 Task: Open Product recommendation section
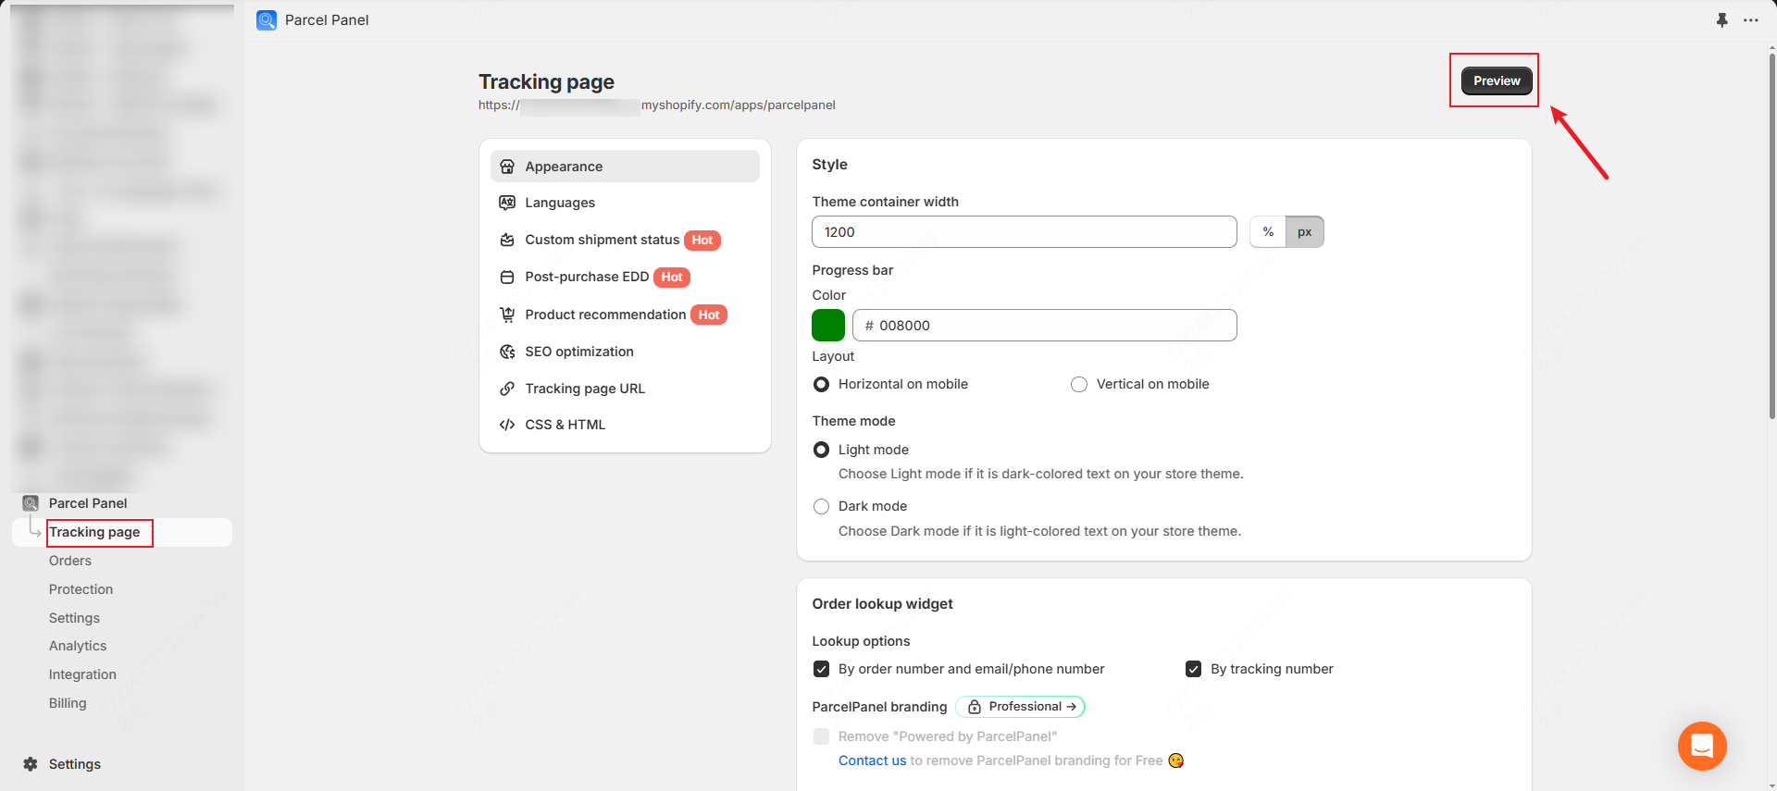click(x=625, y=315)
